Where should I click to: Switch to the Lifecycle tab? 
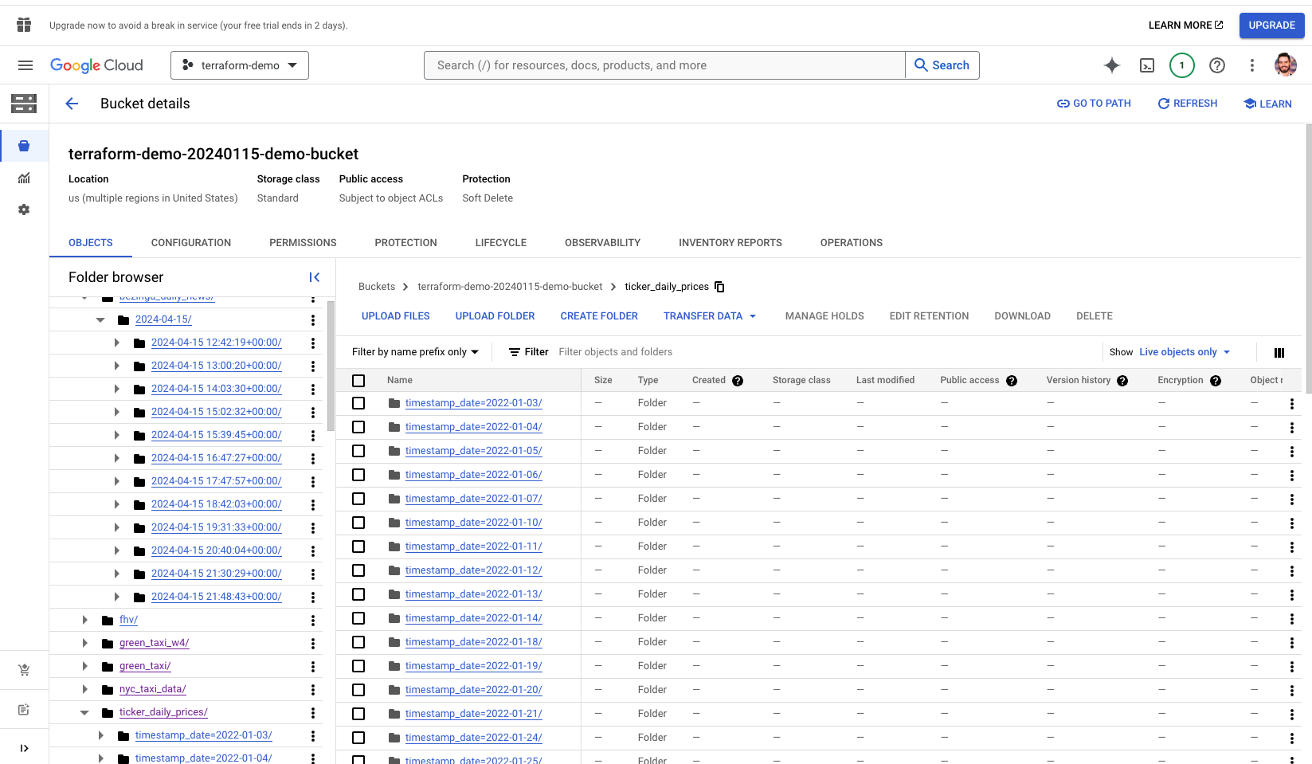(x=501, y=243)
